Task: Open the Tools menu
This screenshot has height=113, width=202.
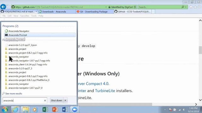Action: click(x=34, y=16)
